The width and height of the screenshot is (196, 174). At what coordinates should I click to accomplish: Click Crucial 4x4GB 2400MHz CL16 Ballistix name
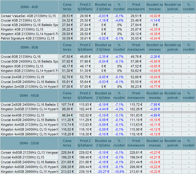pyautogui.click(x=30, y=120)
